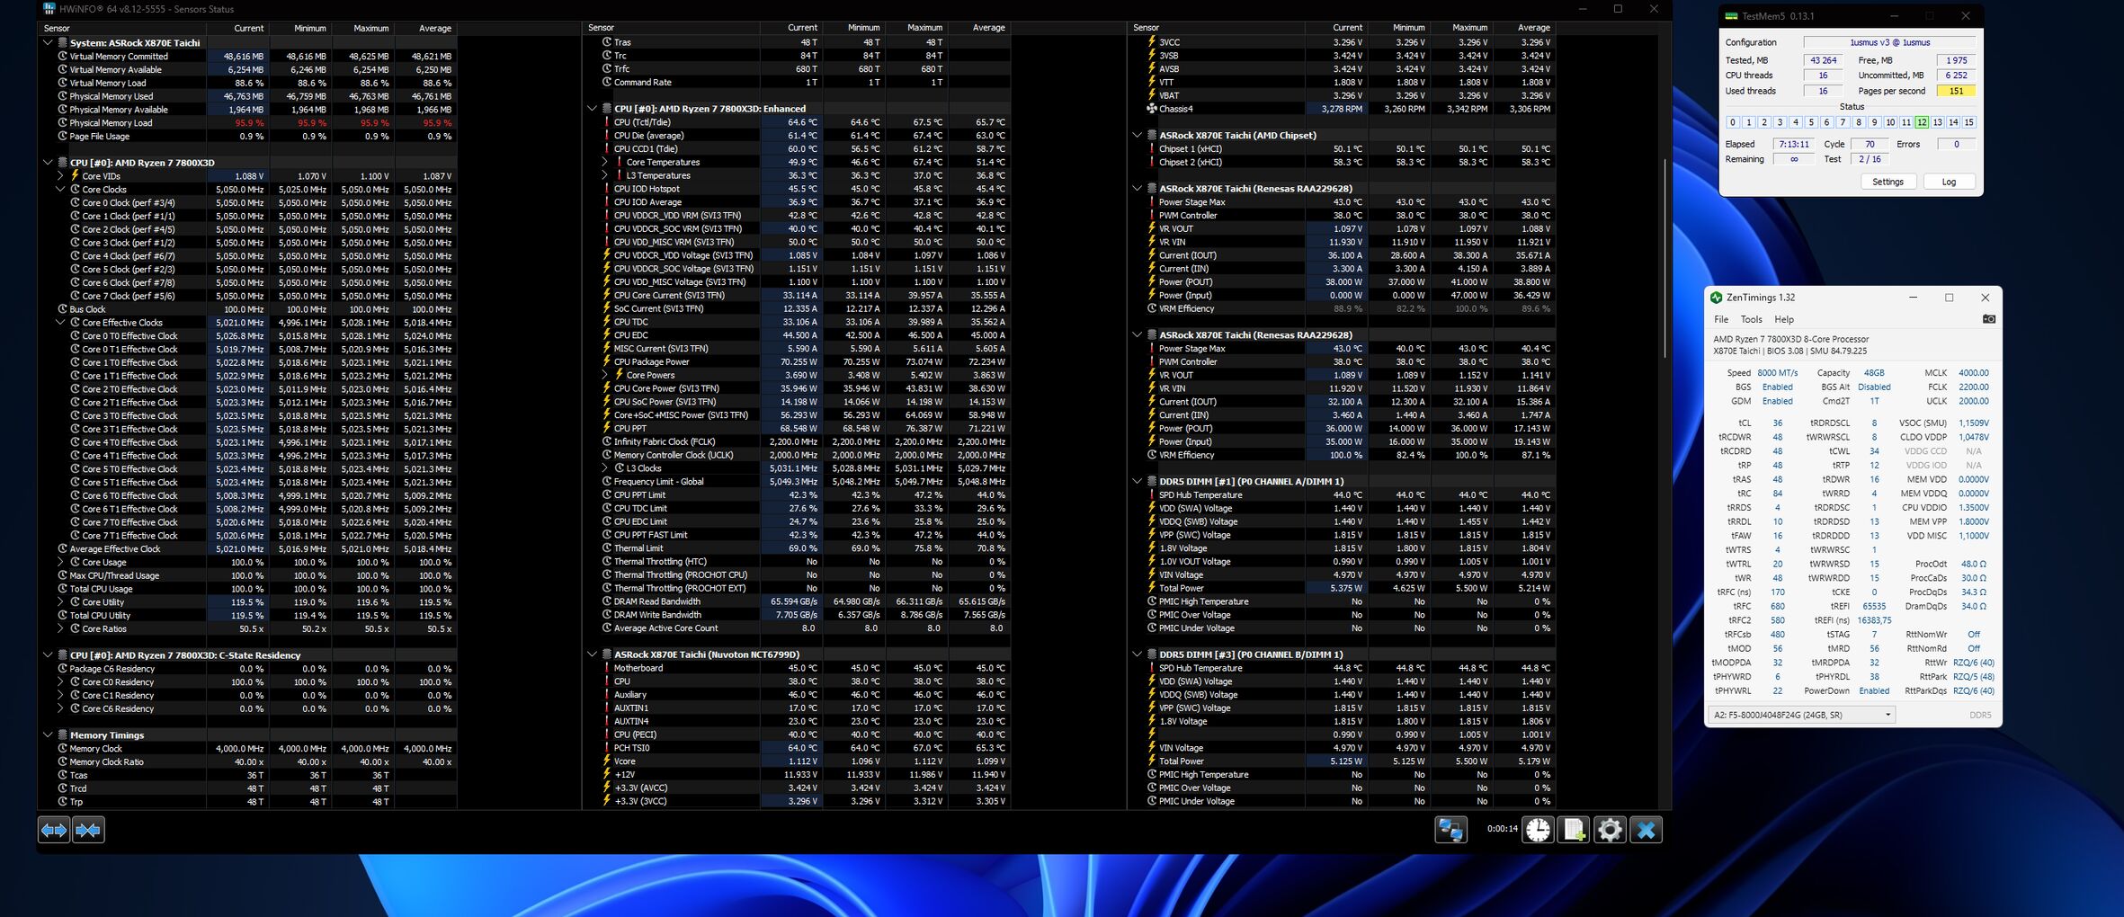The width and height of the screenshot is (2124, 917).
Task: Click the HWiNFO app icon in title bar
Action: [49, 8]
